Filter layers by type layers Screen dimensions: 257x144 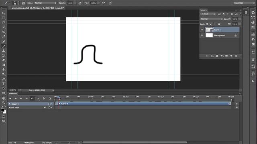coord(228,14)
